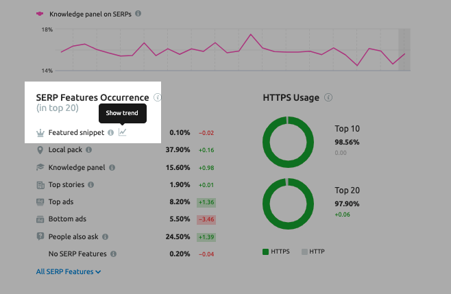This screenshot has height=294, width=451.
Task: Click info icon beside No SERP Features
Action: (x=113, y=254)
